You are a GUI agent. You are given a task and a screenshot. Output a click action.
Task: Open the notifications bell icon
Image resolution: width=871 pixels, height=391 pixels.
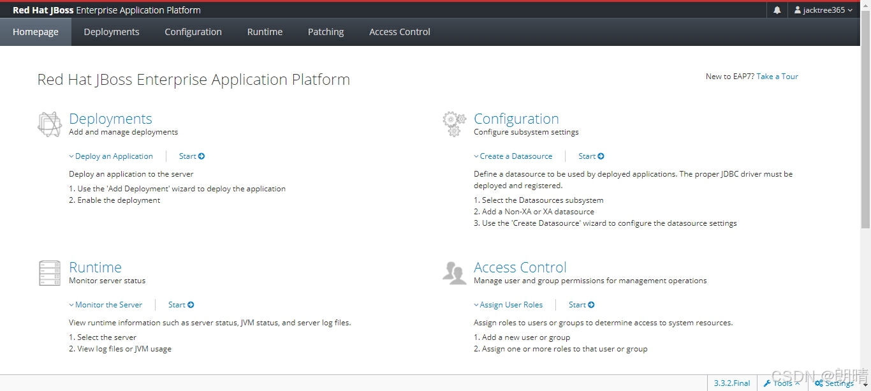(777, 10)
